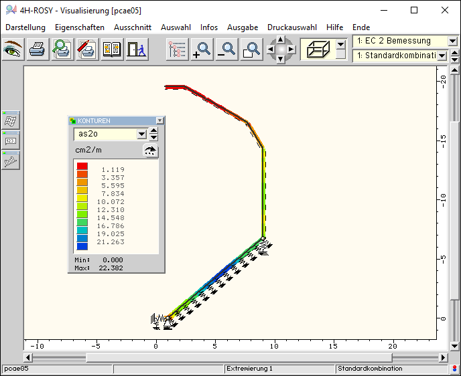Click the exit door icon
This screenshot has width=461, height=376.
tap(136, 50)
